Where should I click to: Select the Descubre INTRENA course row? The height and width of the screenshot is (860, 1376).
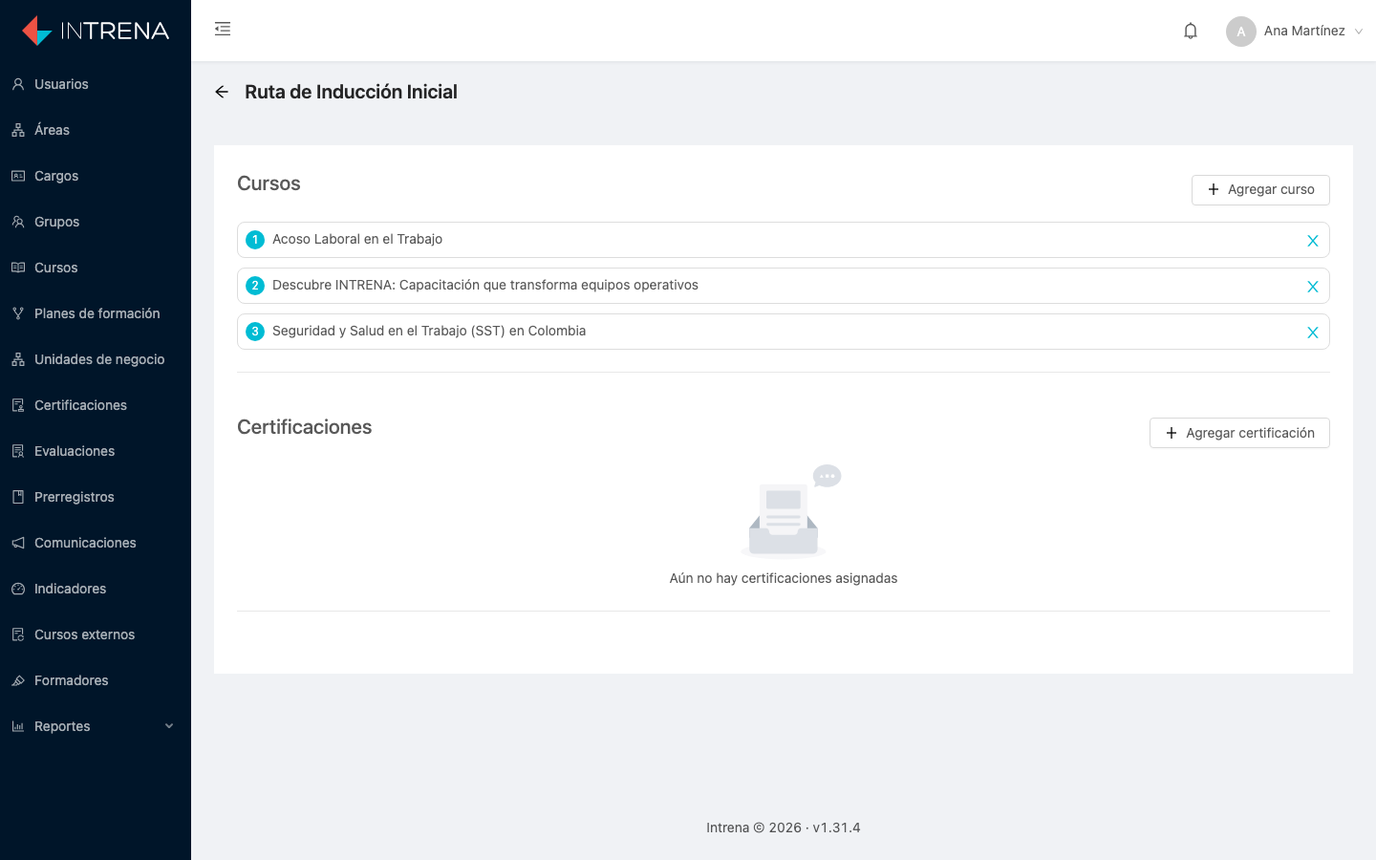pyautogui.click(x=784, y=286)
